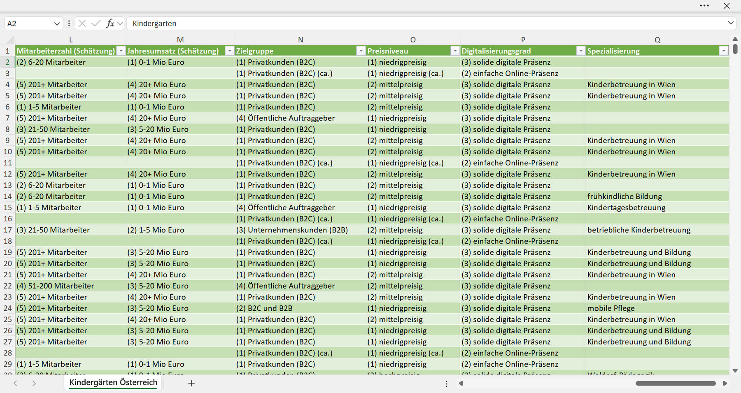Click the horizontal scrollbar thumb
741x393 pixels.
pos(676,383)
